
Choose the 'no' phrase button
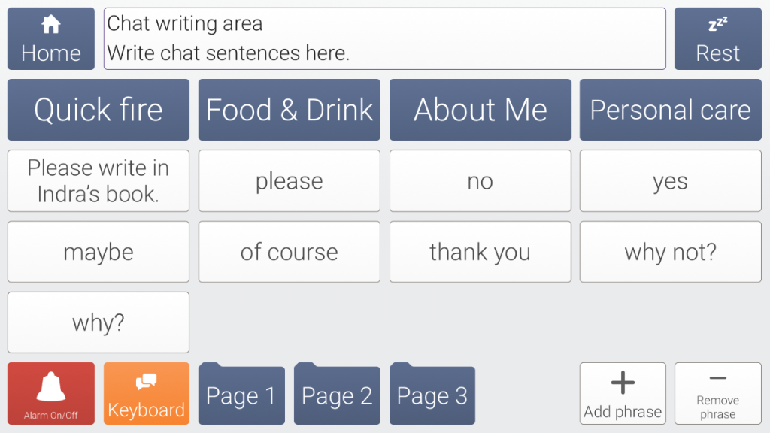(480, 180)
